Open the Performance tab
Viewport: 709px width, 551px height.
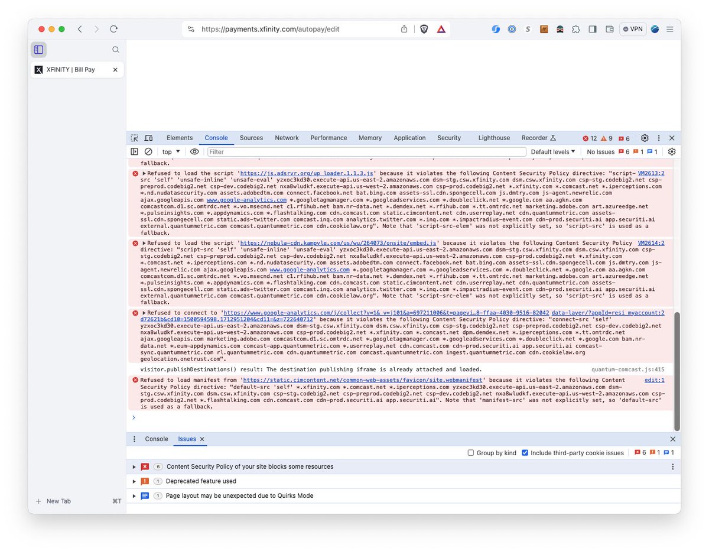329,138
